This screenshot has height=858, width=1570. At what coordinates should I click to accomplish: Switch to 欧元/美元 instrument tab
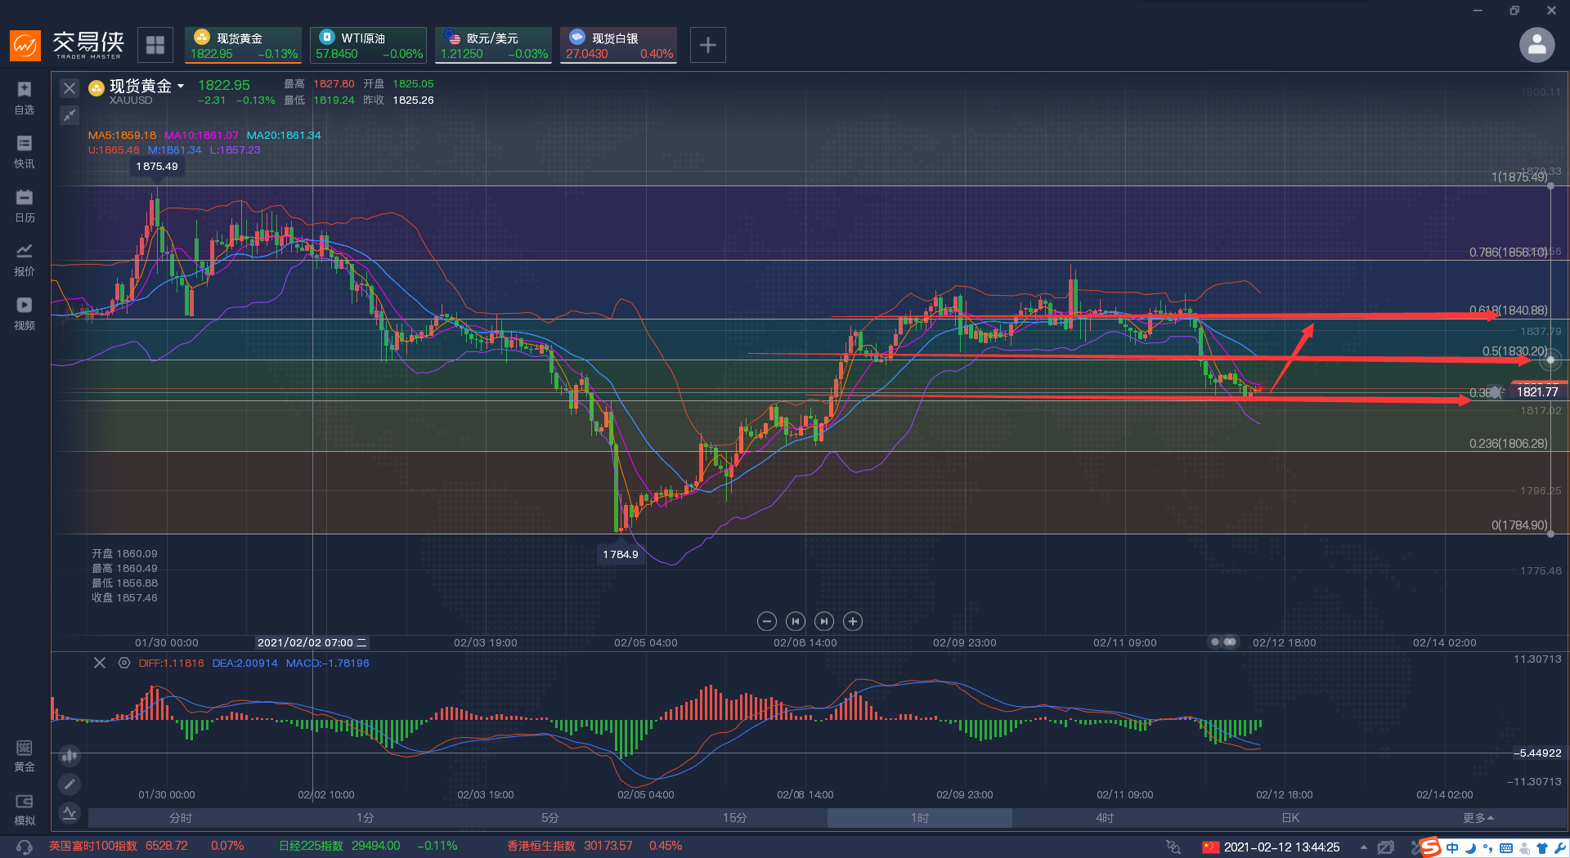(x=493, y=45)
